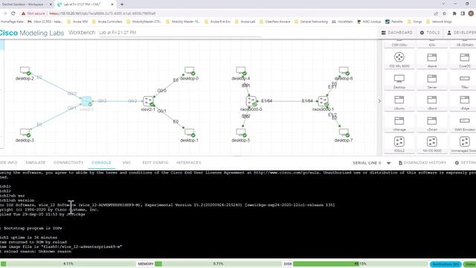Pick the WAN Emulator node type
This screenshot has width=476, height=268.
[x=464, y=123]
